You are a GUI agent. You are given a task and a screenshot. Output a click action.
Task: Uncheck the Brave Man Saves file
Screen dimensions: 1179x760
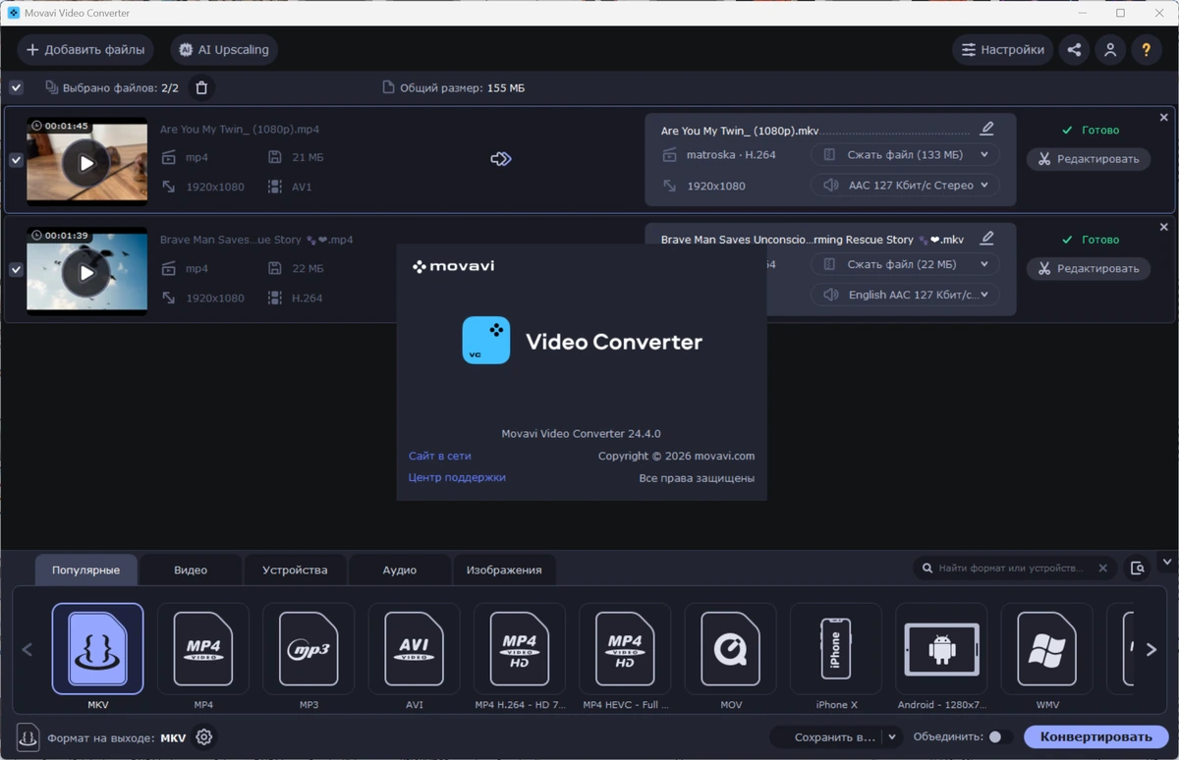[16, 269]
